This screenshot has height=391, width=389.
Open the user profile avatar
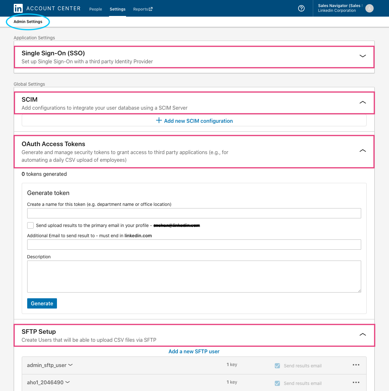369,8
